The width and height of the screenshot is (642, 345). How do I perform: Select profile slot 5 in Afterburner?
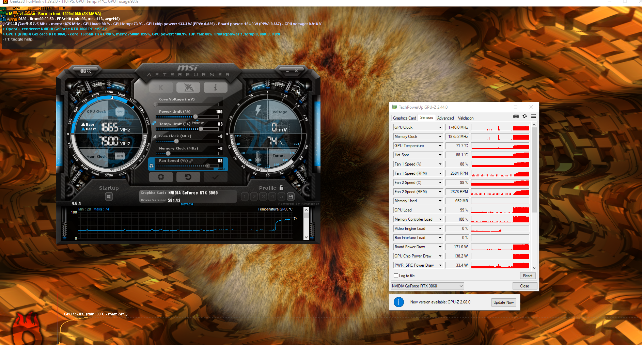[281, 197]
